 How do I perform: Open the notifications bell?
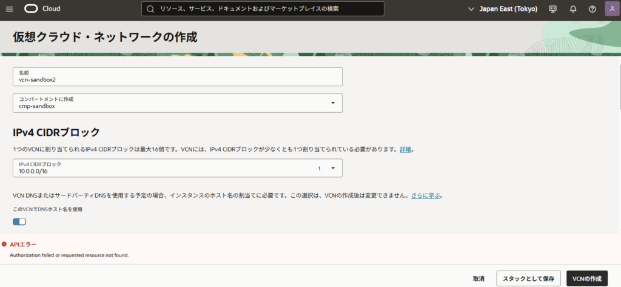click(572, 9)
